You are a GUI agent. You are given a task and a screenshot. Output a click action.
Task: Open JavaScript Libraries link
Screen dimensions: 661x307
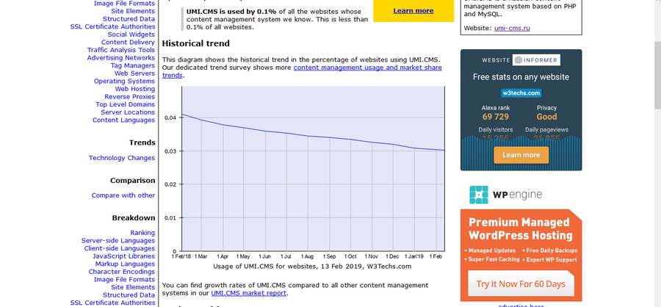pos(124,256)
